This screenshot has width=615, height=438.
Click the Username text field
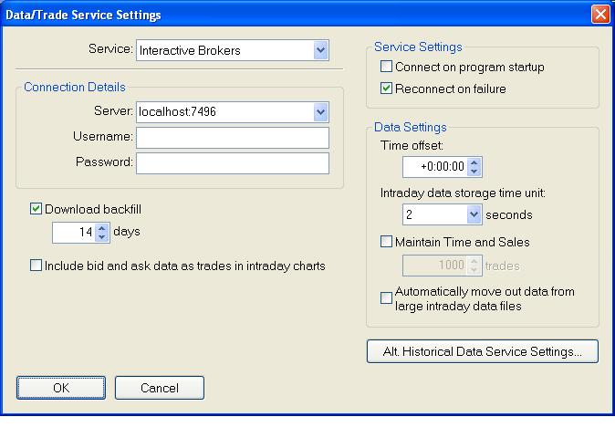[232, 138]
